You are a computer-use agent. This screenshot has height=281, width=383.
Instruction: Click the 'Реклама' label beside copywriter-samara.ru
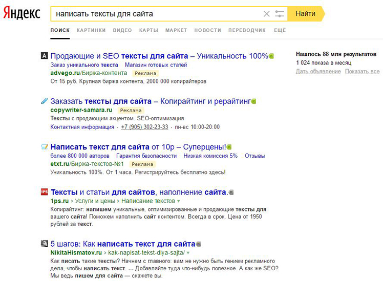[x=131, y=111]
